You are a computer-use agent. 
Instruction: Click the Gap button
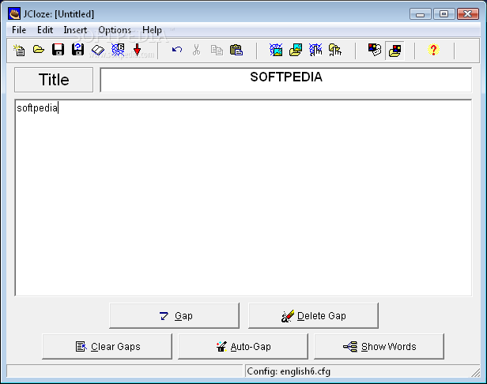(174, 316)
